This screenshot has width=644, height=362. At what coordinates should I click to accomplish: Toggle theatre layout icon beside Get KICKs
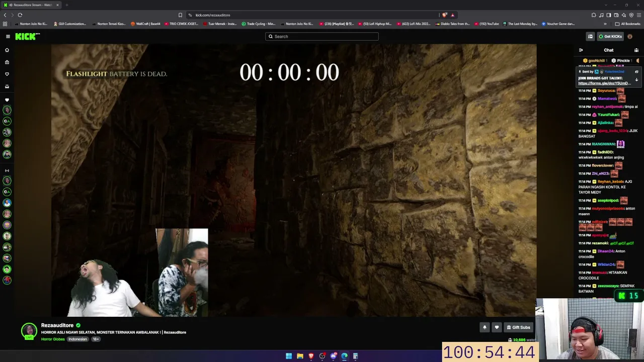(x=590, y=36)
